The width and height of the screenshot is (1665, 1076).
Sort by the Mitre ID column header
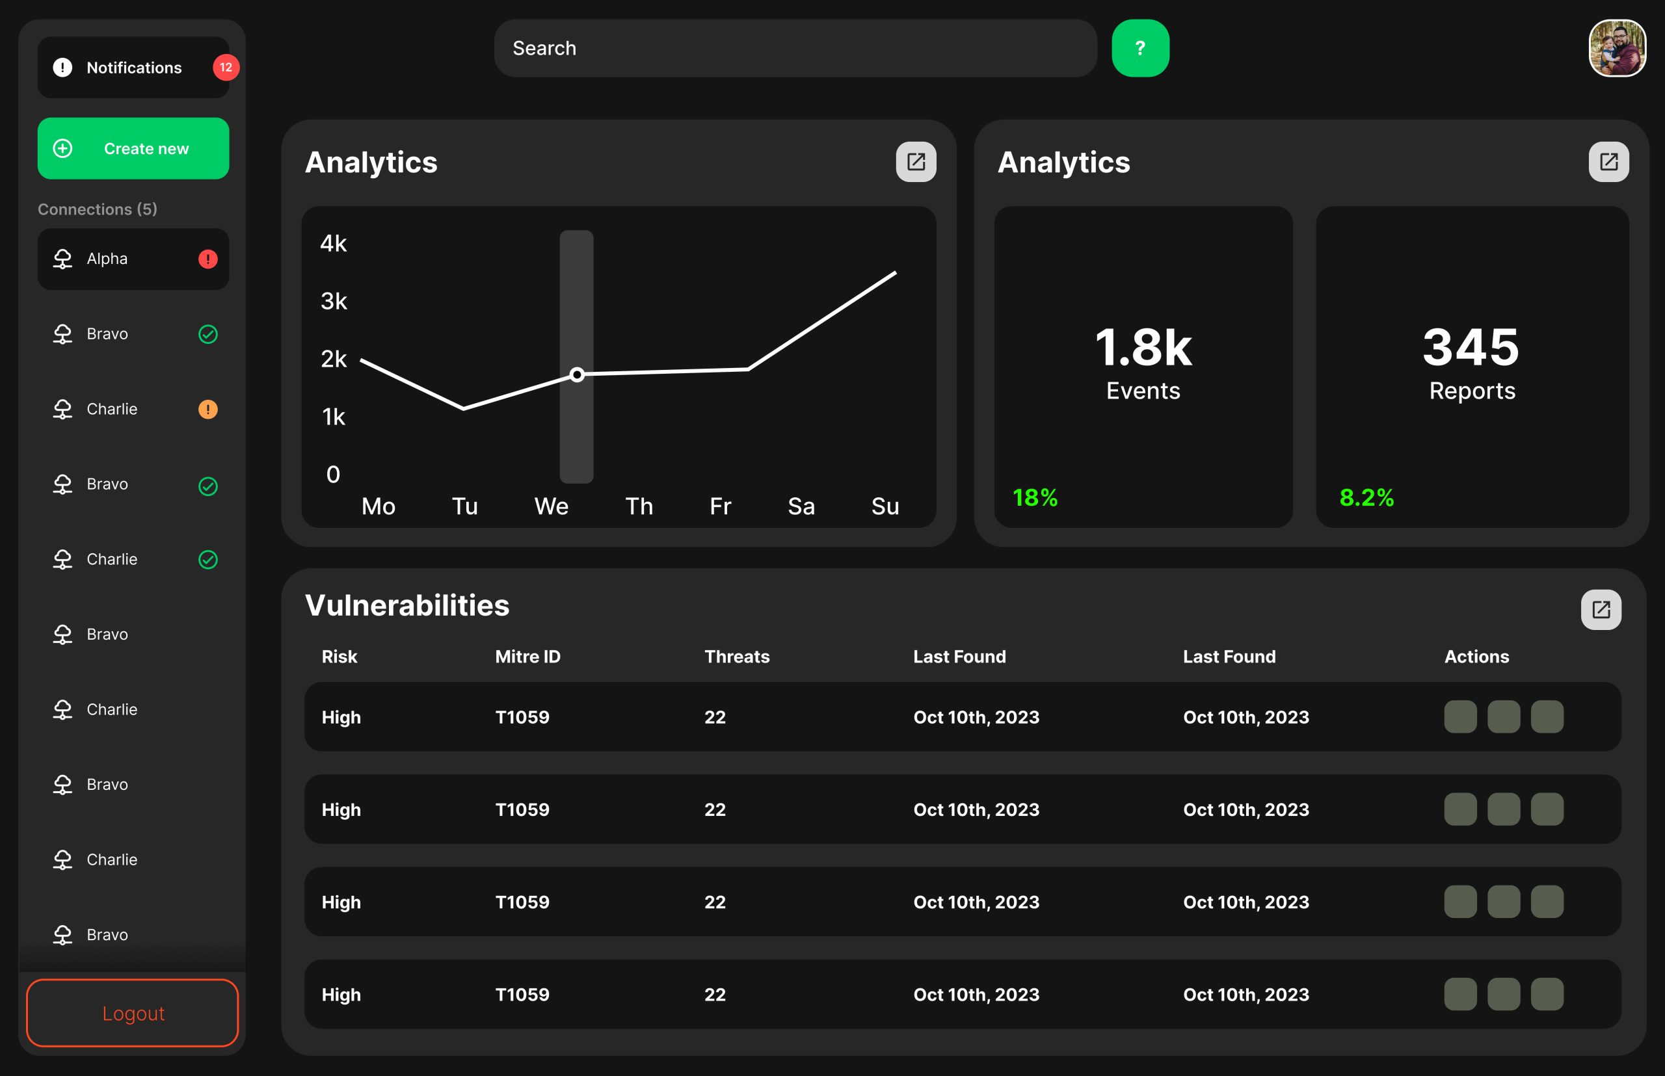point(527,657)
